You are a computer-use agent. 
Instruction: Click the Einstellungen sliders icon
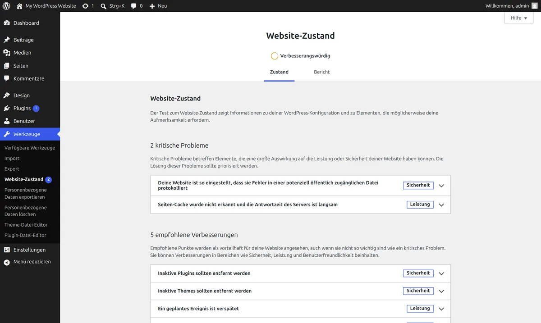coord(7,250)
